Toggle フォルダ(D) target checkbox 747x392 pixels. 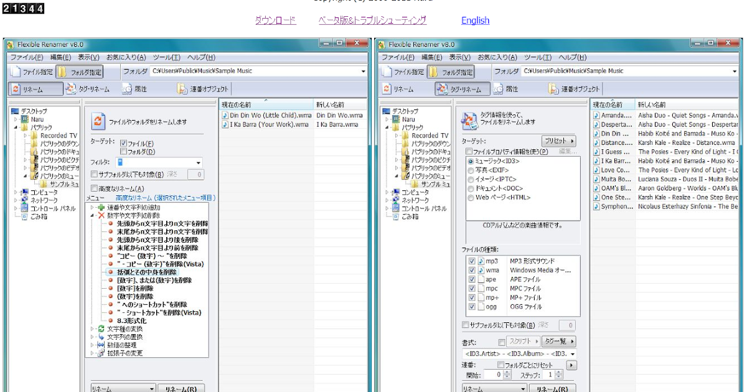tap(123, 151)
